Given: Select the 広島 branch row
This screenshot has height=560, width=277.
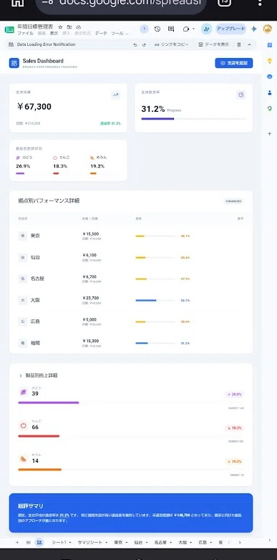Looking at the screenshot, I should (131, 322).
